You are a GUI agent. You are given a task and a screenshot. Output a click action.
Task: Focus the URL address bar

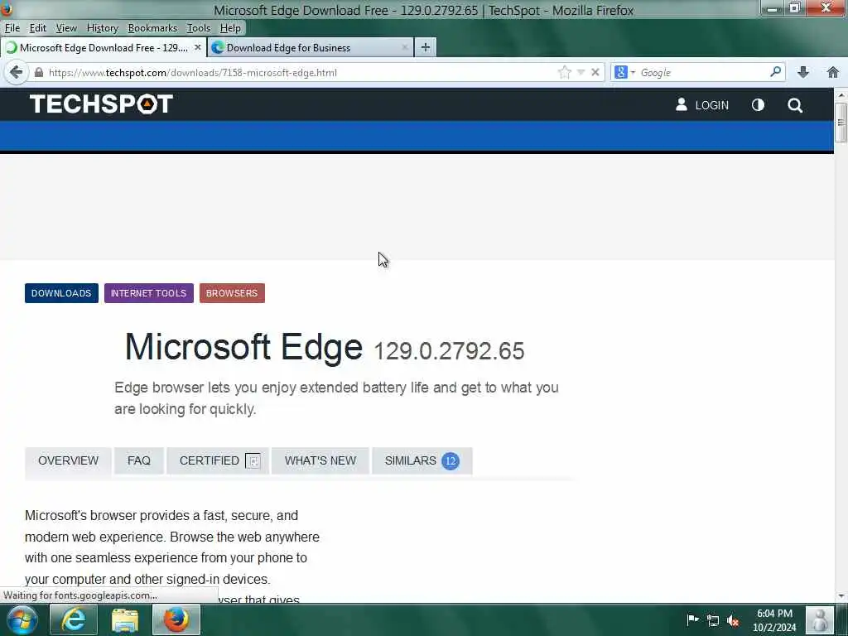pos(300,73)
